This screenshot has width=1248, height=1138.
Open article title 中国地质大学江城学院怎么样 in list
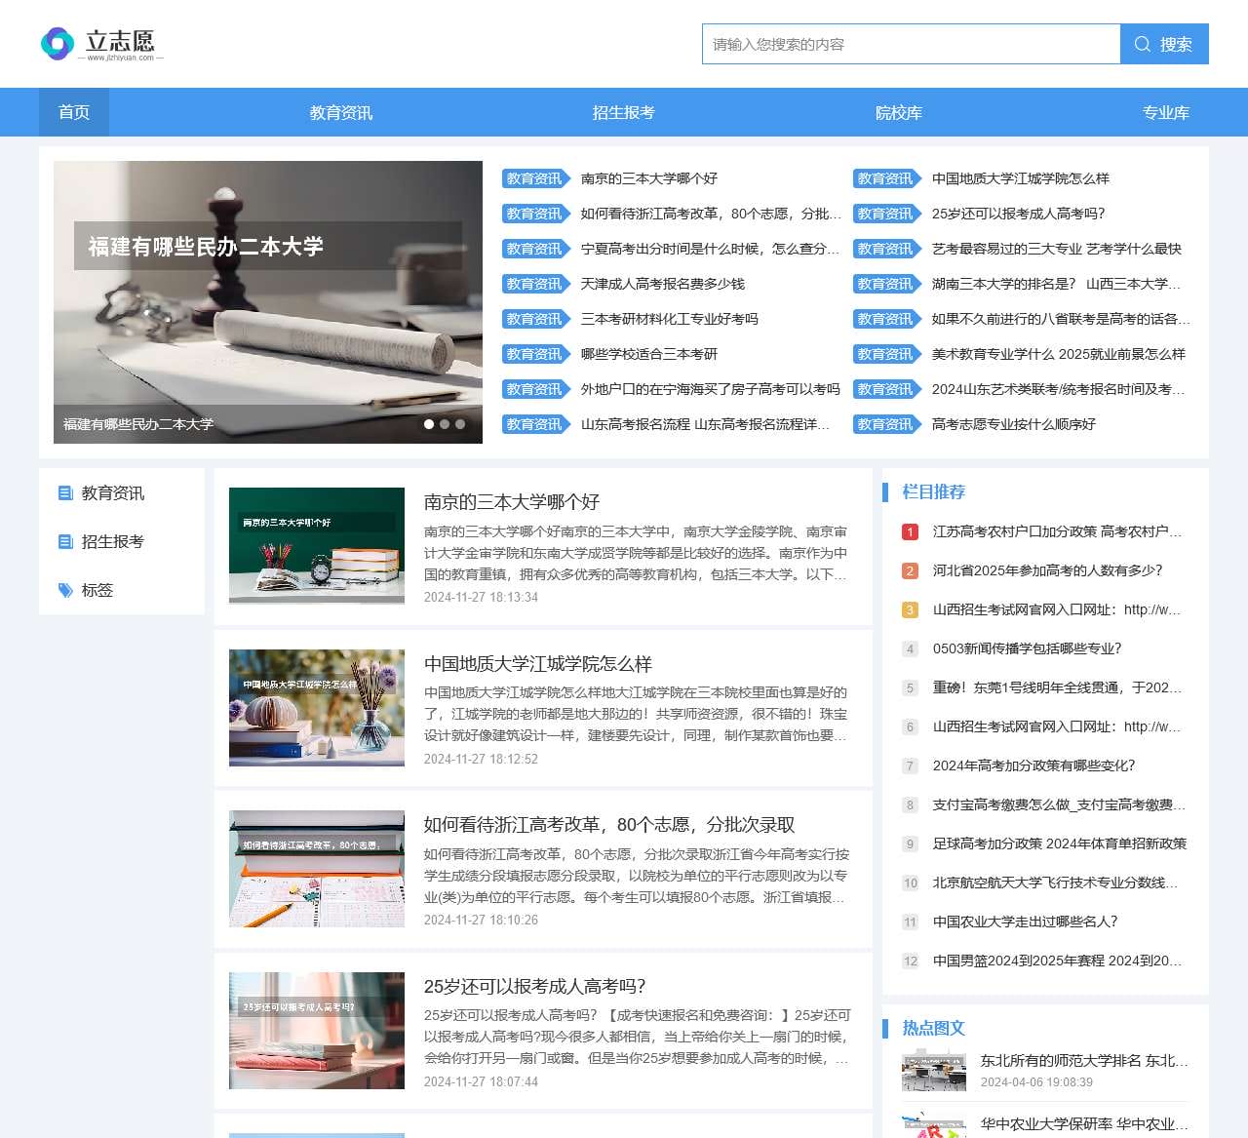pos(537,664)
